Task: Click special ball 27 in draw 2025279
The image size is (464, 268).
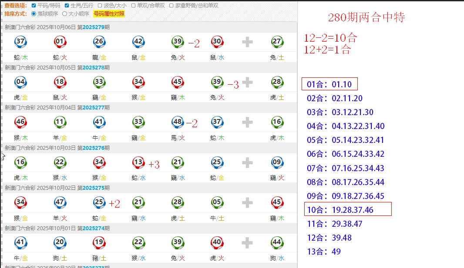Action: (x=277, y=42)
